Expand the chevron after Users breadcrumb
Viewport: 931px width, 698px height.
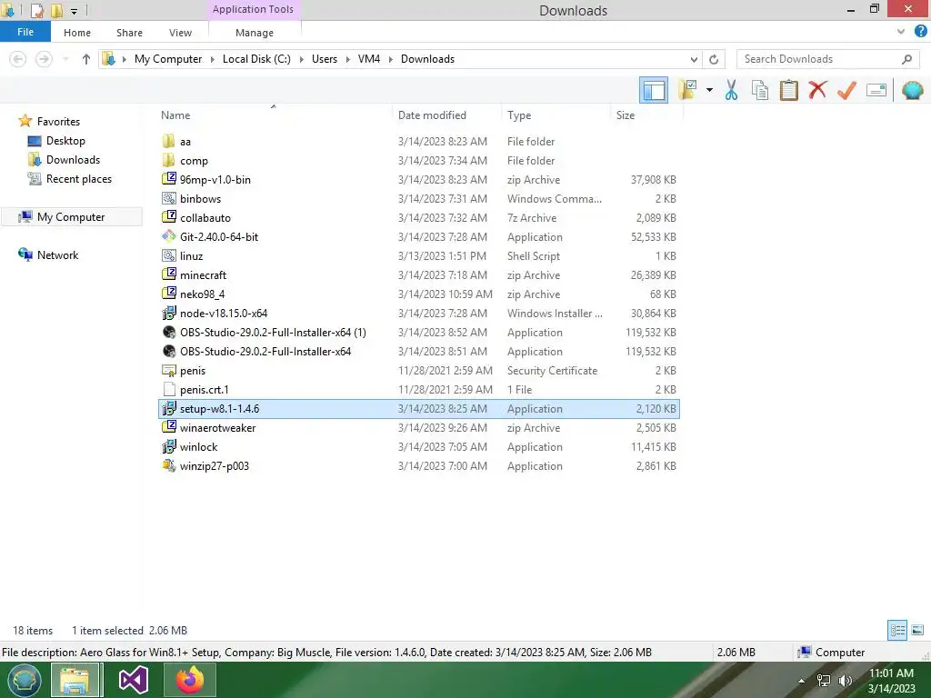[348, 59]
